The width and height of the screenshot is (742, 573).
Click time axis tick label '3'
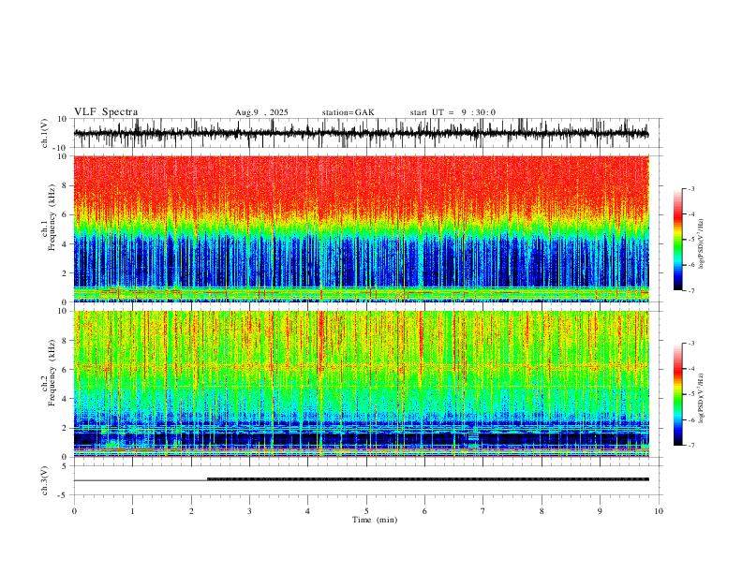pos(249,511)
